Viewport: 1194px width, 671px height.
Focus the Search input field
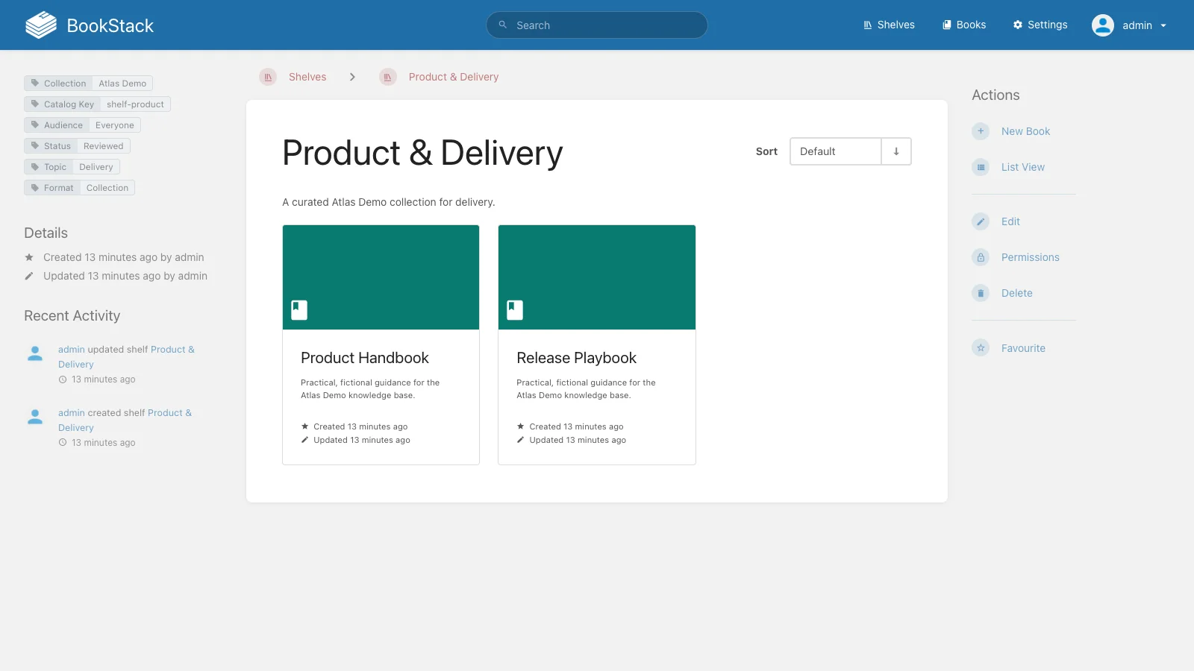pos(597,25)
